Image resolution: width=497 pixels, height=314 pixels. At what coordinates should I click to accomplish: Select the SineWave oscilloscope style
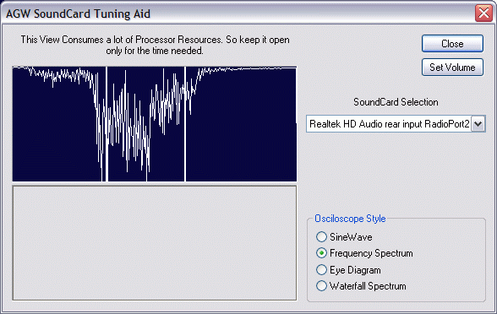click(x=321, y=236)
